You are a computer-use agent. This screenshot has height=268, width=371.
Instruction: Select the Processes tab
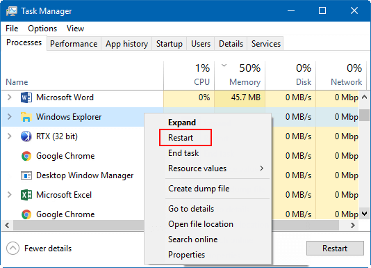point(24,42)
